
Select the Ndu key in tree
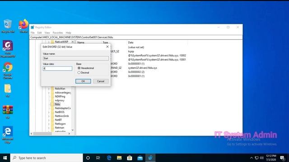[x=57, y=104]
